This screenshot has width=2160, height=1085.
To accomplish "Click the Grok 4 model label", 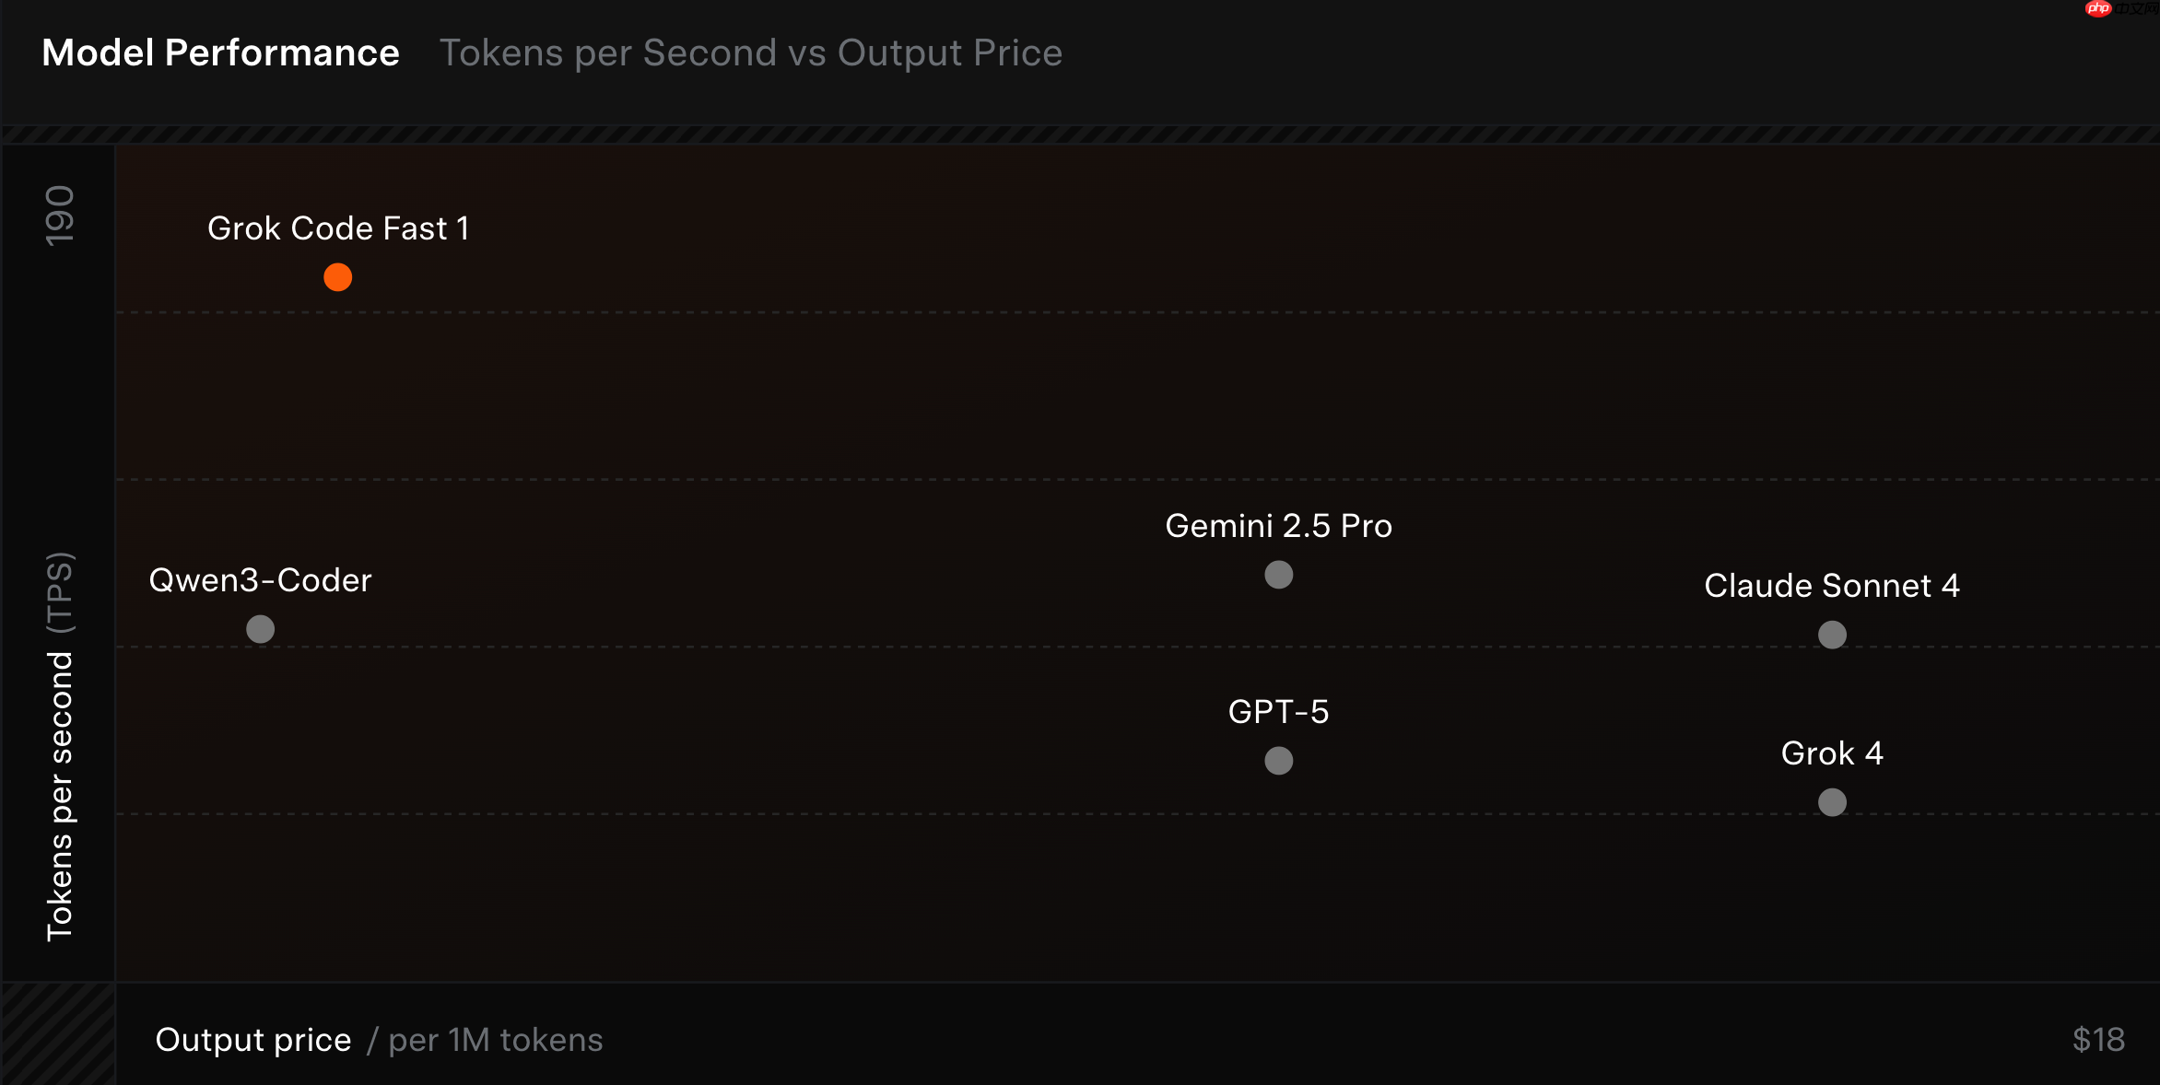I will coord(1831,753).
